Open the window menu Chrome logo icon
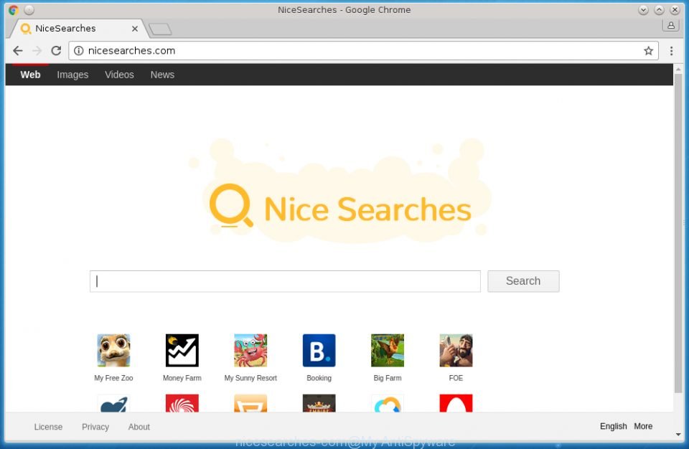Screen dimensions: 689x449 [x=14, y=9]
